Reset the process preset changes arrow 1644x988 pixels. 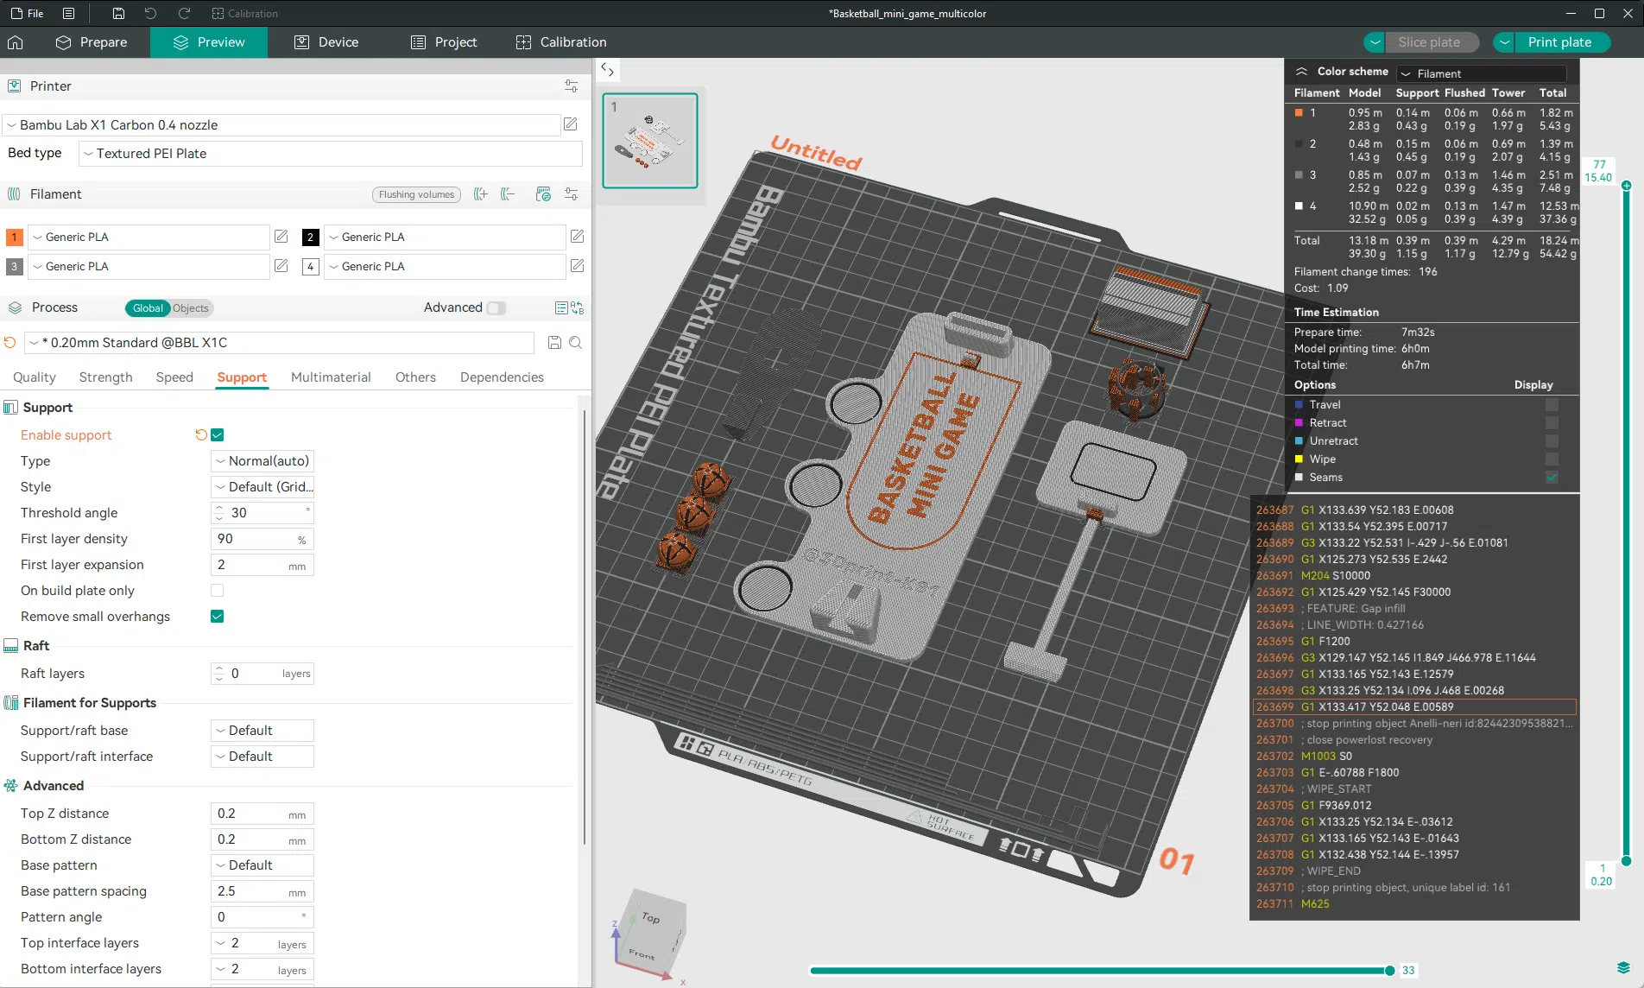tap(10, 343)
